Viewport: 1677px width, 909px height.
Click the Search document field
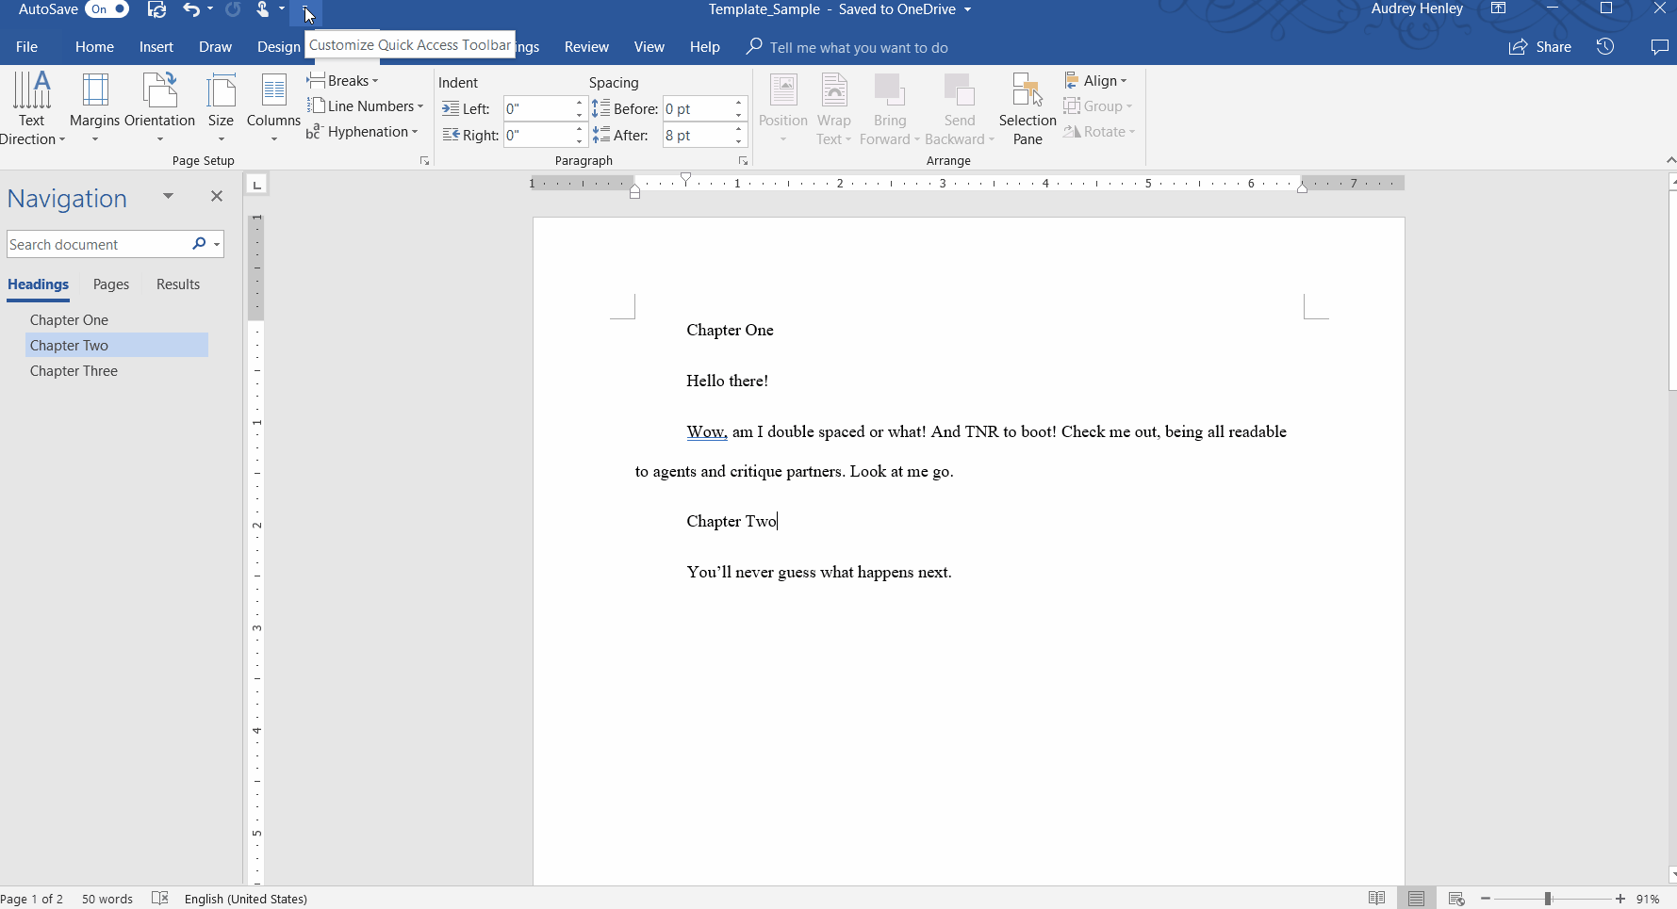tap(96, 245)
